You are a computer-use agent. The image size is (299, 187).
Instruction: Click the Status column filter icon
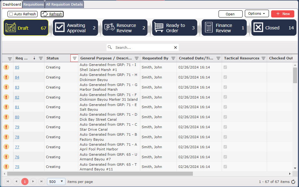[x=74, y=58]
